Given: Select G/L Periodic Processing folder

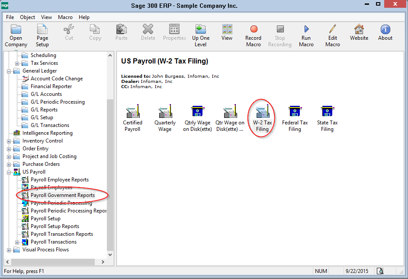Looking at the screenshot, I should 58,102.
